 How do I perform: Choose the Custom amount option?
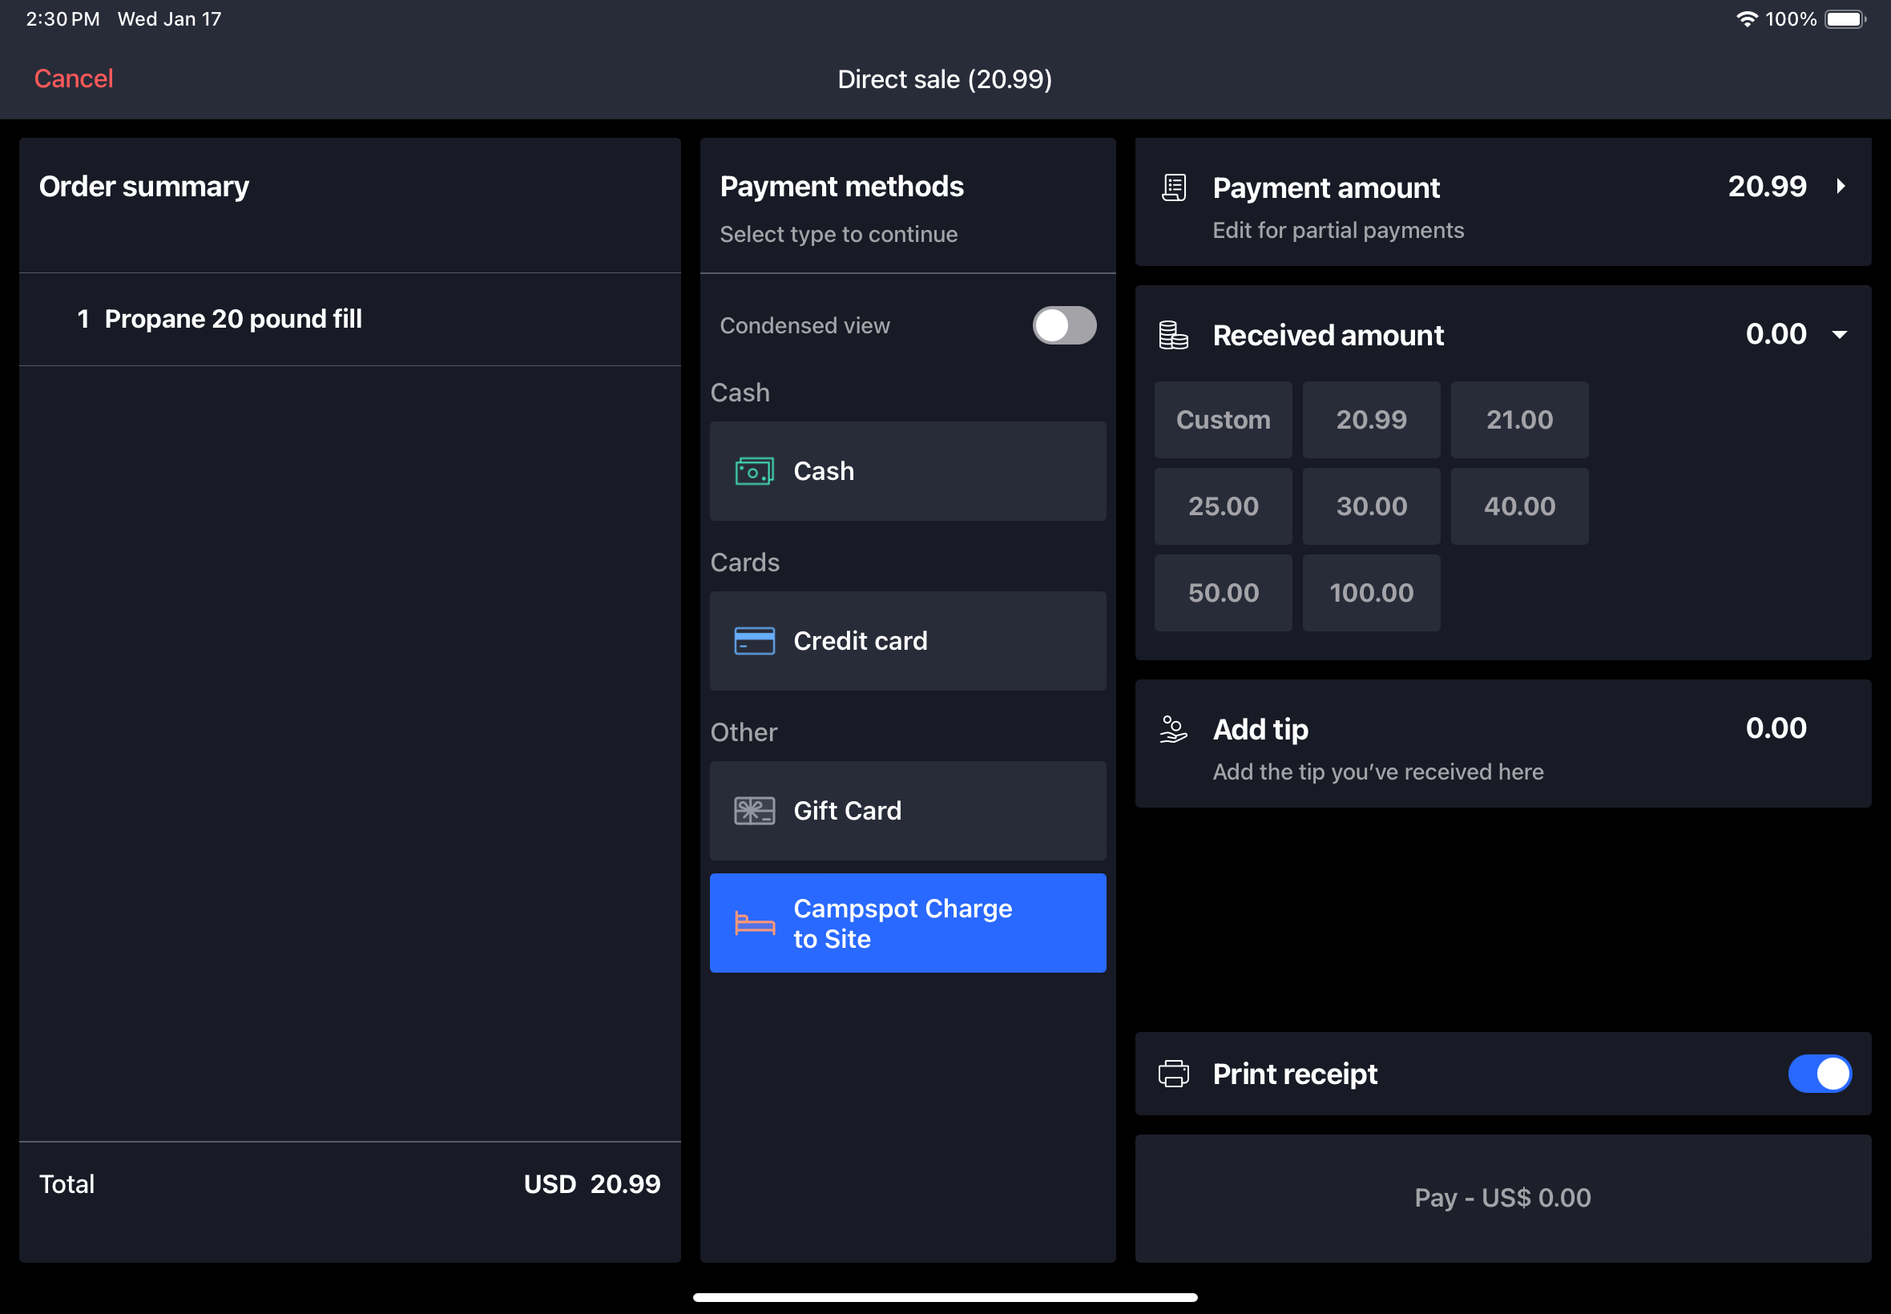click(x=1223, y=420)
